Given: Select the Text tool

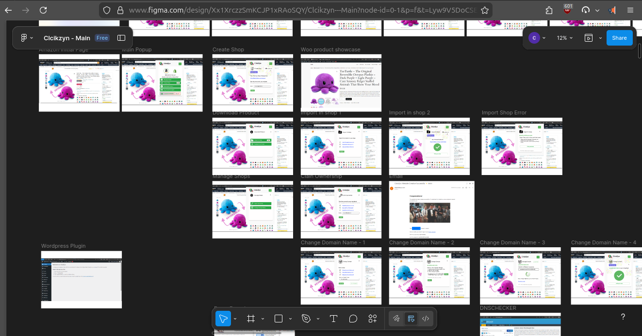Looking at the screenshot, I should 333,319.
